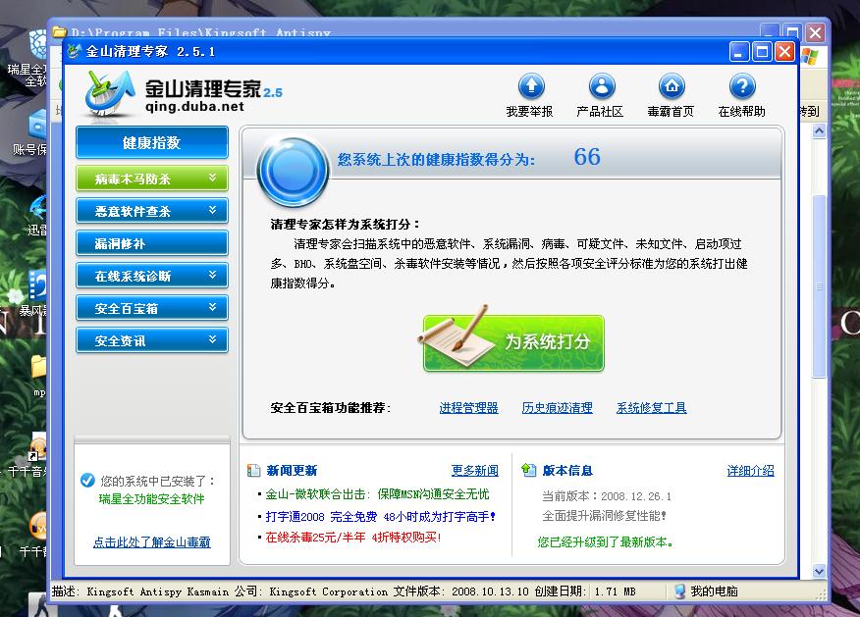
Task: Expand 安全资讯 section
Action: click(x=152, y=340)
